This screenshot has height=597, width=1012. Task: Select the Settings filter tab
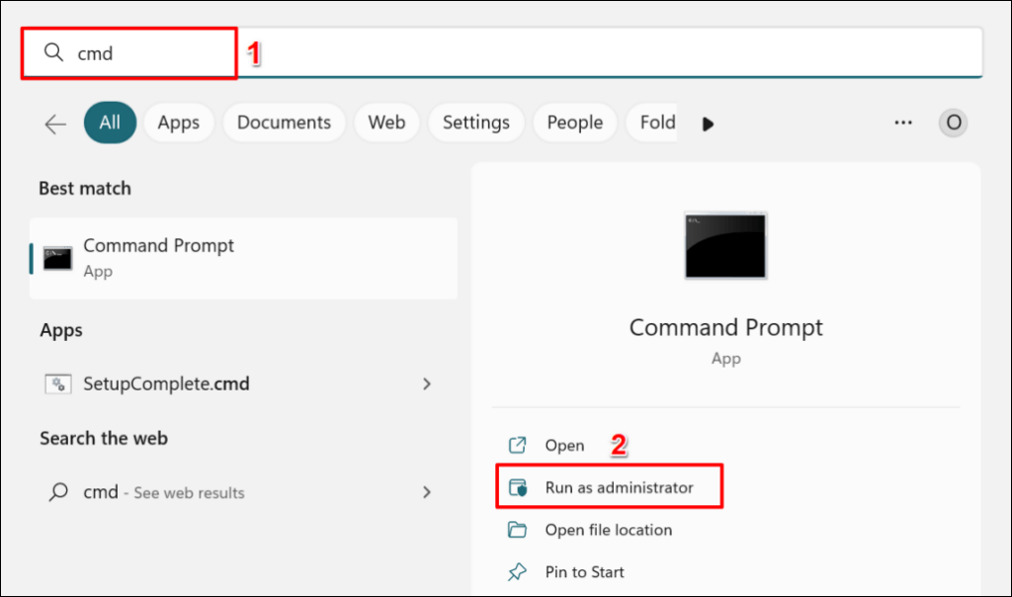tap(475, 123)
